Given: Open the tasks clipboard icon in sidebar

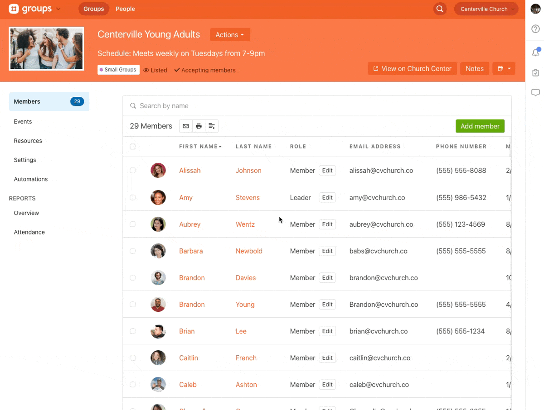Looking at the screenshot, I should [x=535, y=73].
